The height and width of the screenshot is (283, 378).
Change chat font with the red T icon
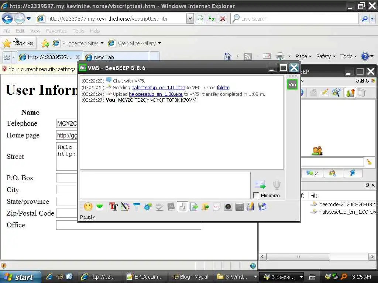click(113, 207)
